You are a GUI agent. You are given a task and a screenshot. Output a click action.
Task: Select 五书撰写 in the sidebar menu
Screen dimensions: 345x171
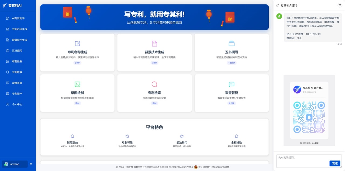tap(18, 51)
